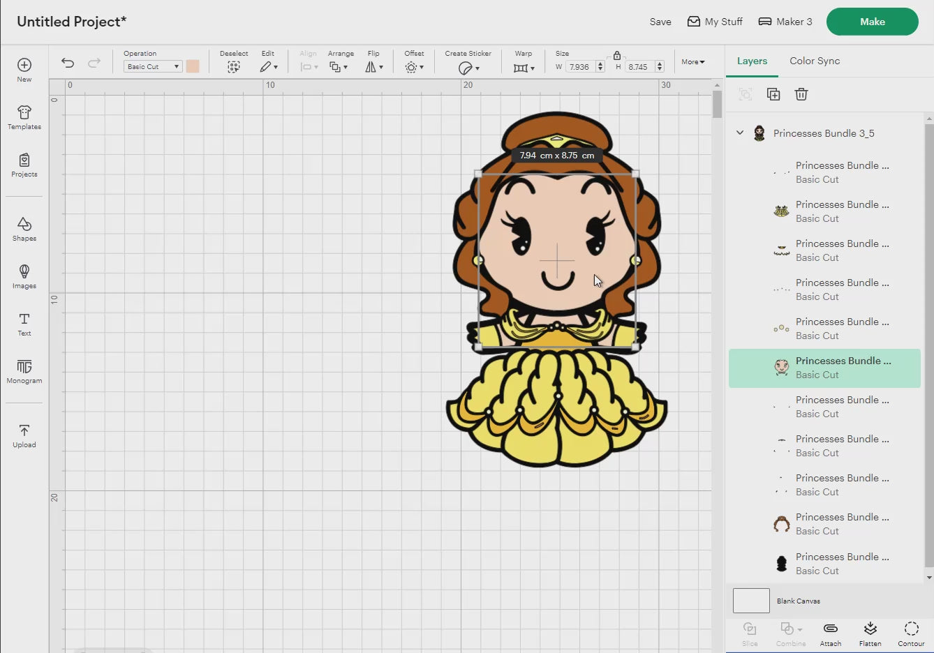Image resolution: width=934 pixels, height=653 pixels.
Task: Click the Height size input field
Action: click(639, 67)
